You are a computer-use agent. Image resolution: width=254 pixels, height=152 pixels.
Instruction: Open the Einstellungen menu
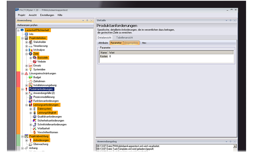(x=47, y=15)
